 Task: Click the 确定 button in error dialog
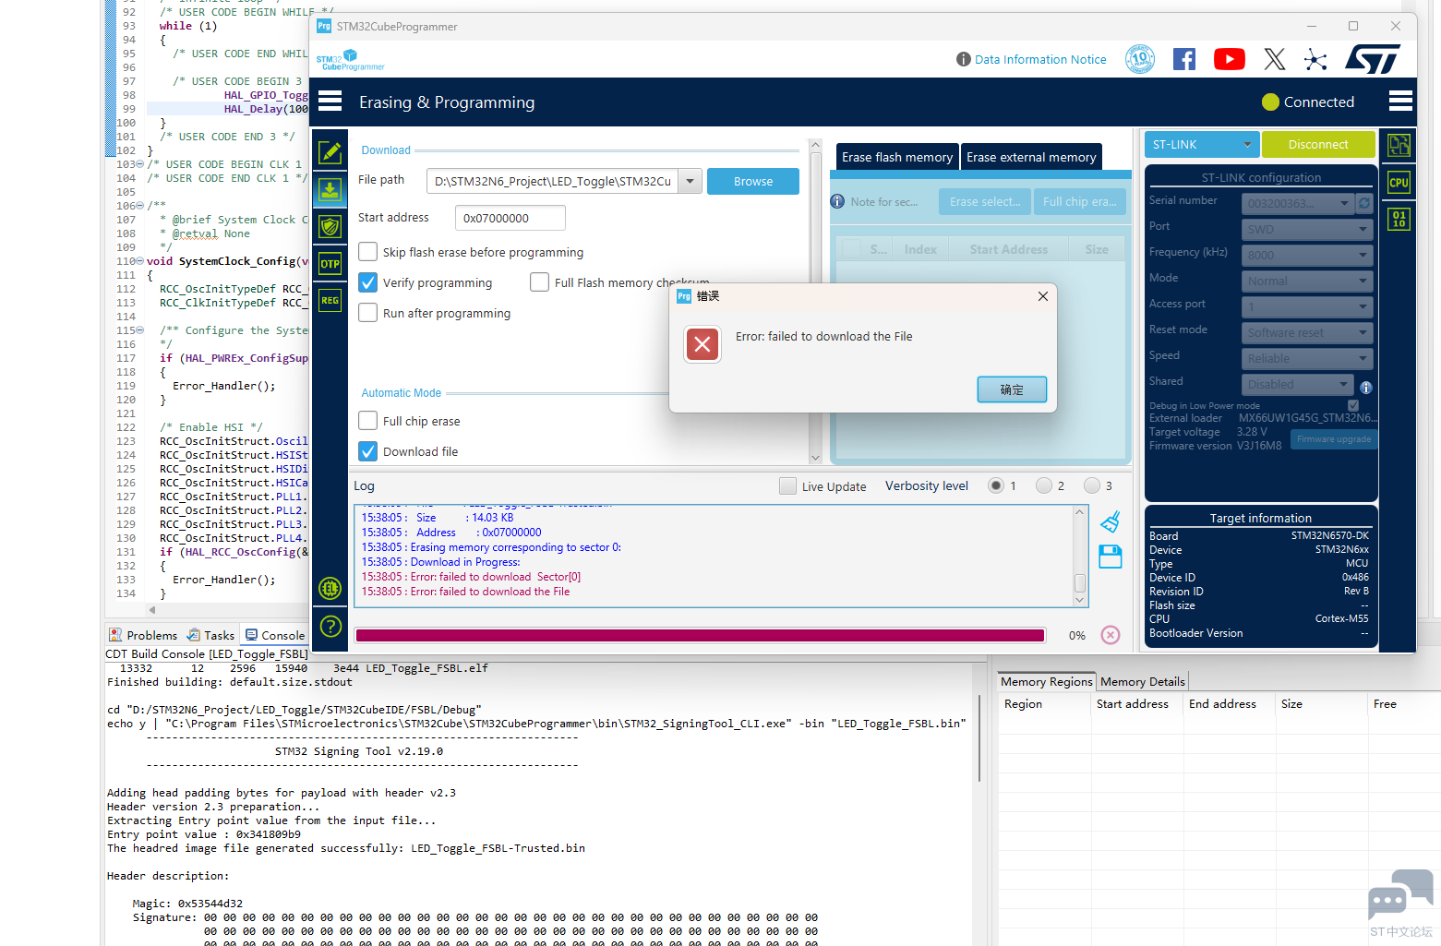[1012, 389]
